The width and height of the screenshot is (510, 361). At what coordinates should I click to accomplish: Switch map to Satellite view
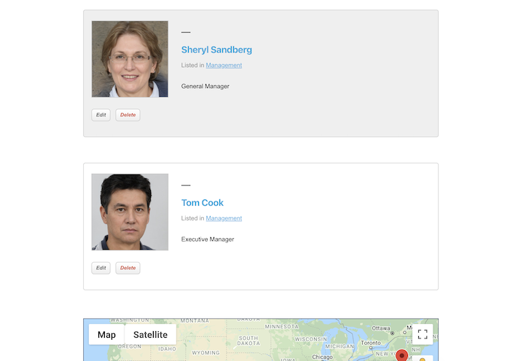pos(150,335)
